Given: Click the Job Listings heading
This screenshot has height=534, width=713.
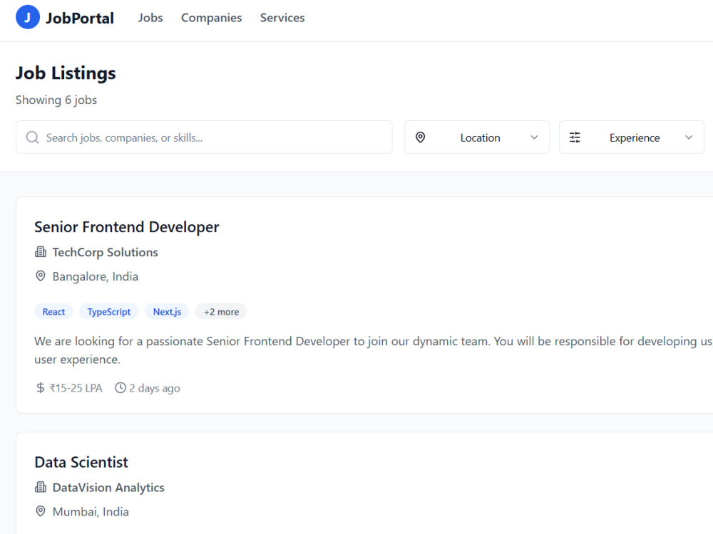Looking at the screenshot, I should point(66,73).
